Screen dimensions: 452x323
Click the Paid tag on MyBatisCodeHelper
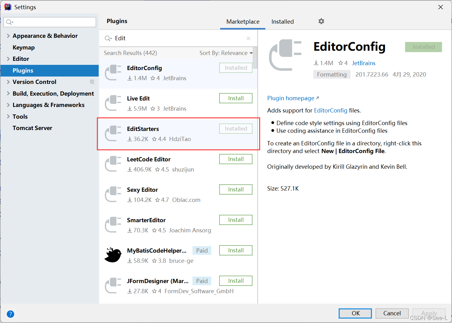click(x=202, y=250)
